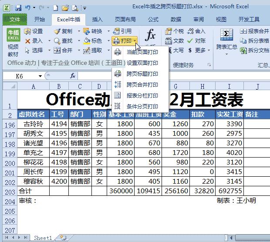Expand the 标色 dropdown arrow
The image size is (270, 242).
109,41
